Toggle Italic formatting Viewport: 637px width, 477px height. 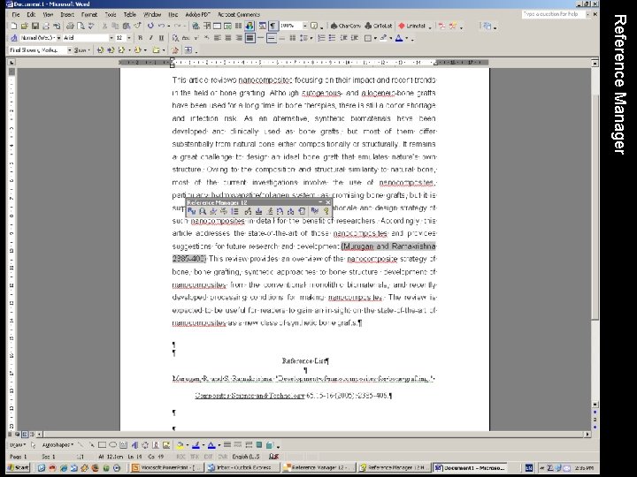(150, 38)
